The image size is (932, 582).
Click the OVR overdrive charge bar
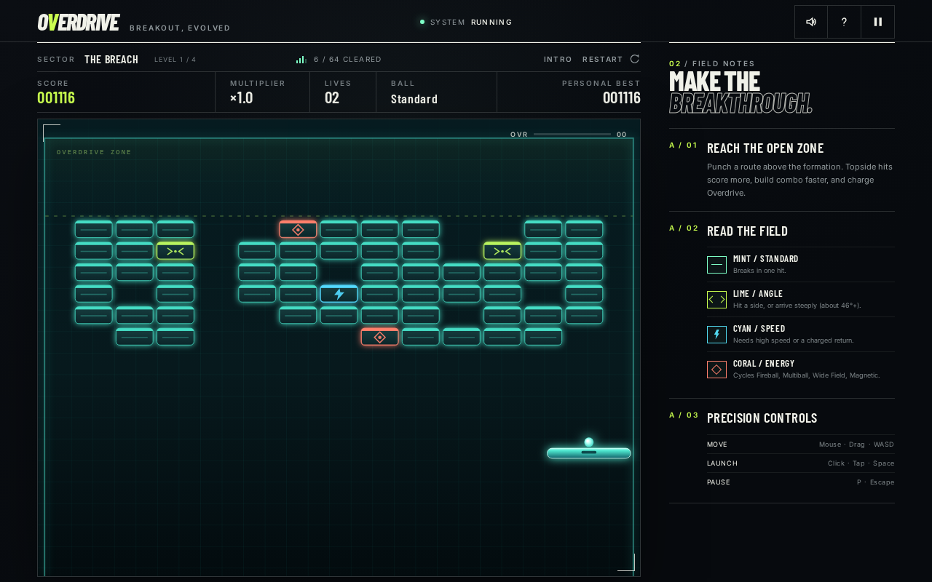pos(572,135)
